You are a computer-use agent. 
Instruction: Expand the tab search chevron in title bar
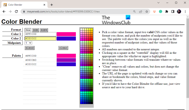[158, 3]
